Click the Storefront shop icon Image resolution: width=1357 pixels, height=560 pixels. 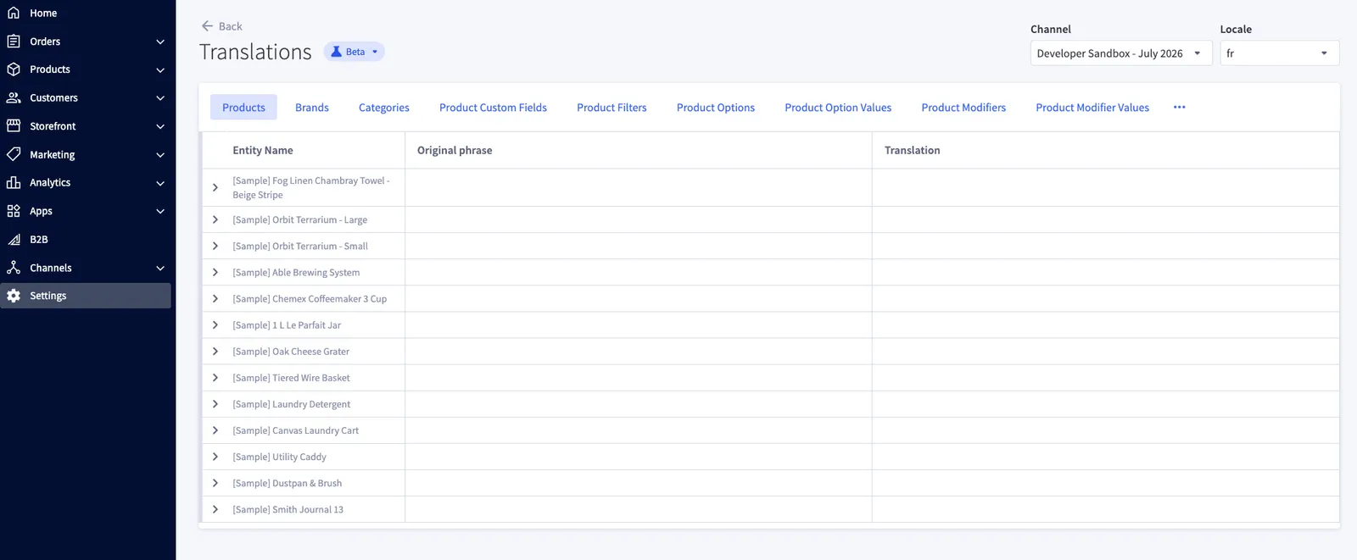pyautogui.click(x=14, y=125)
